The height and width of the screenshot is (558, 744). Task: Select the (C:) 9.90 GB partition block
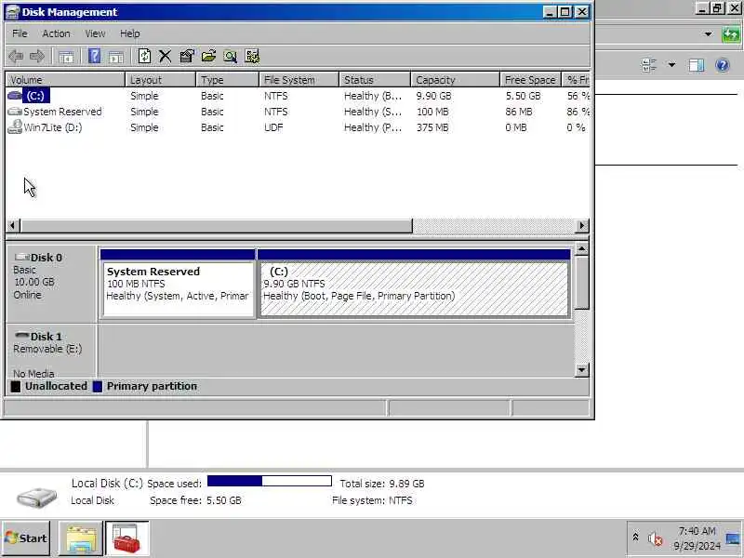pyautogui.click(x=414, y=284)
